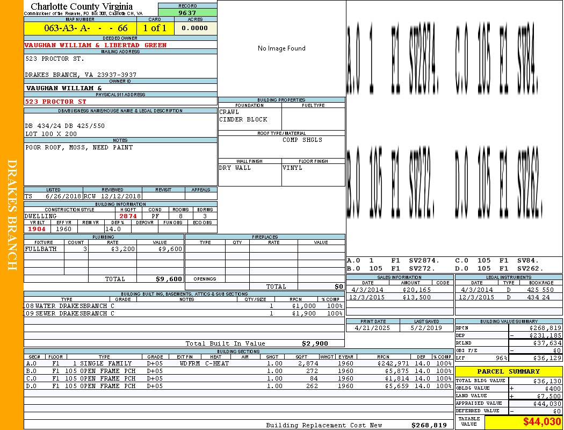564x430 pixels.
Task: Click the RCLND value $37,634
Action: pyautogui.click(x=547, y=343)
